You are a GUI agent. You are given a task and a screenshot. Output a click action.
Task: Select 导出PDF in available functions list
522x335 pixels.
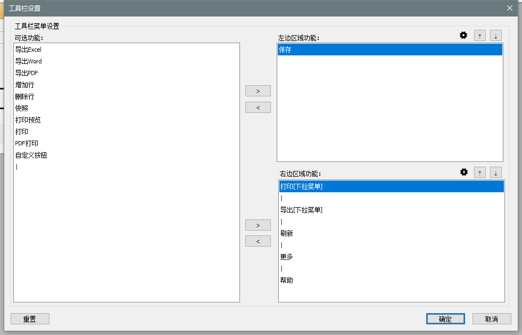pyautogui.click(x=27, y=73)
